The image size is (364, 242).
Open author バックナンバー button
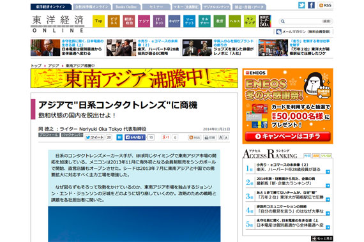[72, 135]
